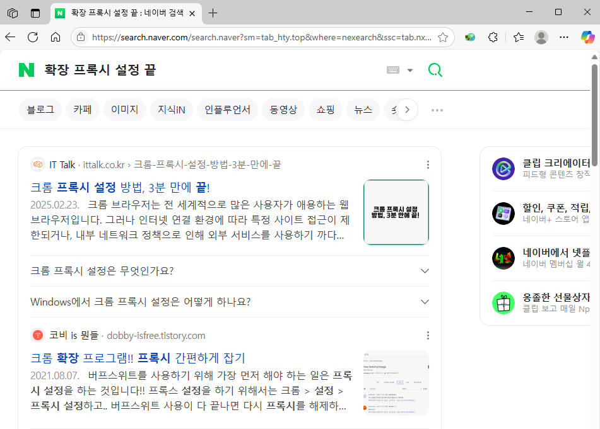Viewport: 600px width, 429px height.
Task: Select the 이미지 search tab
Action: (x=125, y=110)
